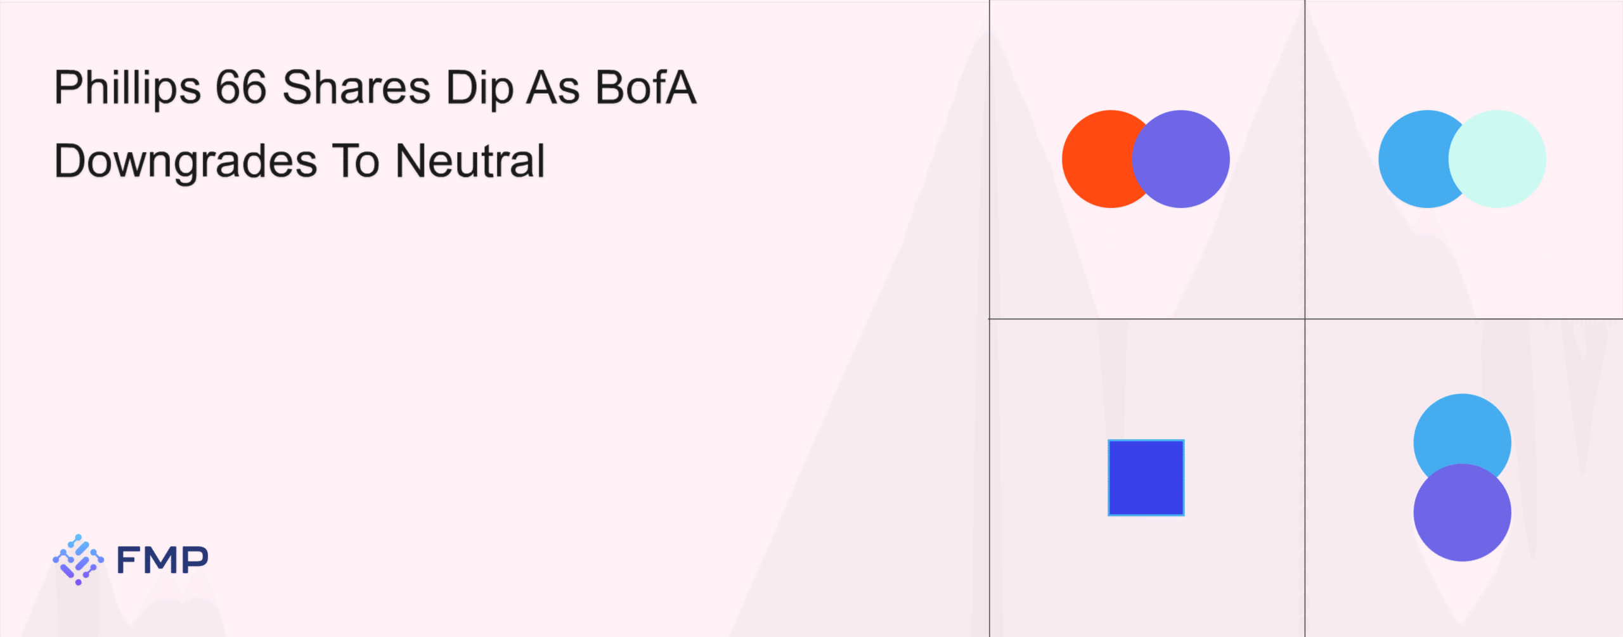1623x637 pixels.
Task: Select the sky-blue circle beside the mint circle
Action: click(x=1413, y=159)
